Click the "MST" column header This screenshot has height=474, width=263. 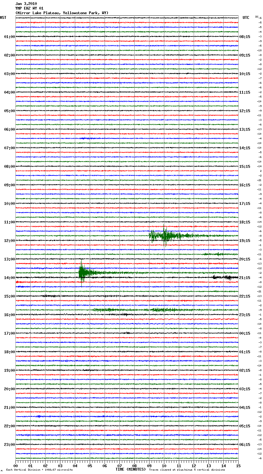pos(3,18)
